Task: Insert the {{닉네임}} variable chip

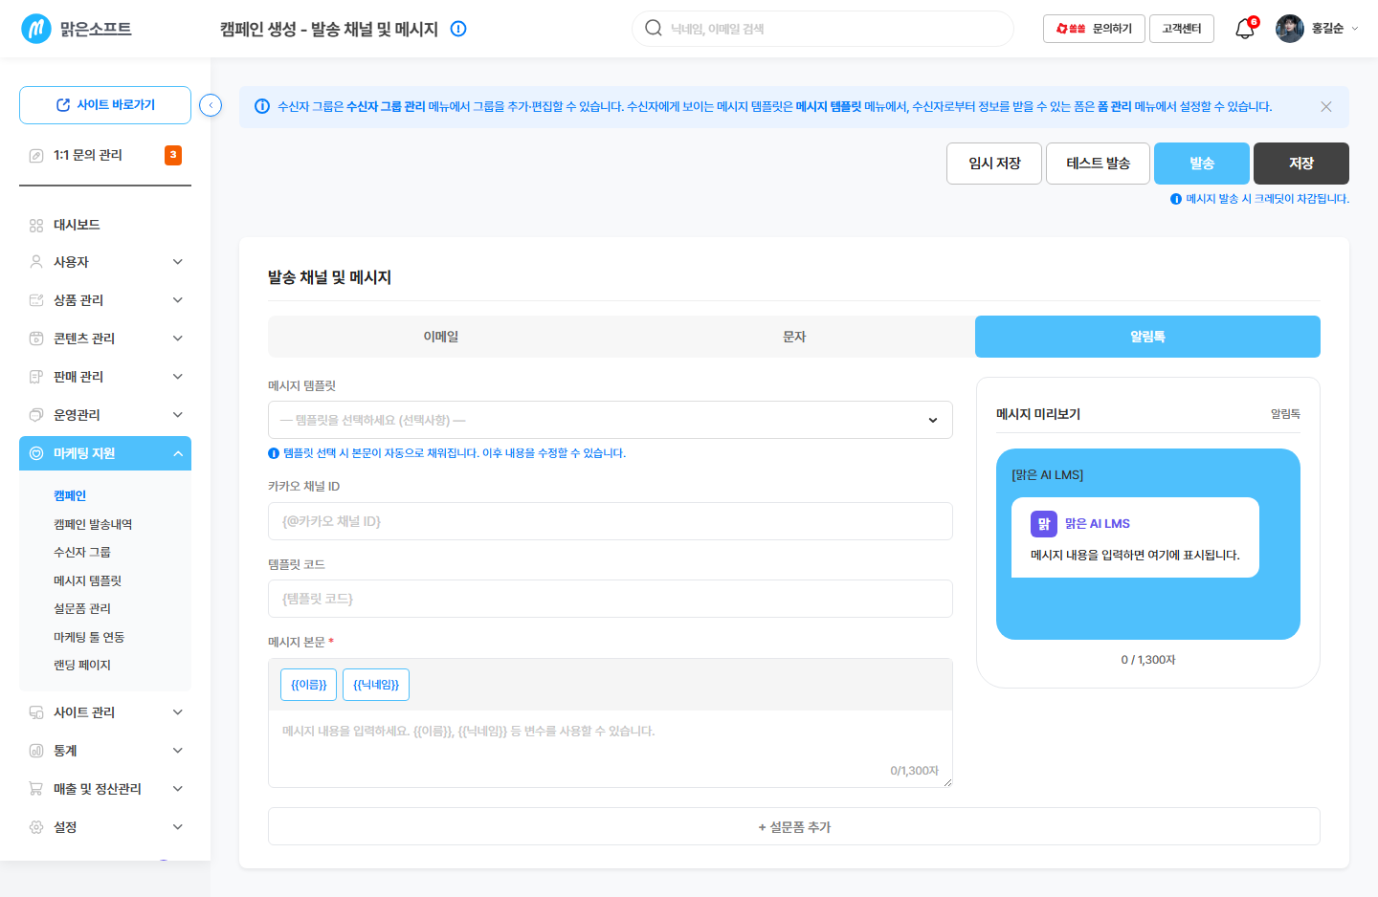Action: pos(376,685)
